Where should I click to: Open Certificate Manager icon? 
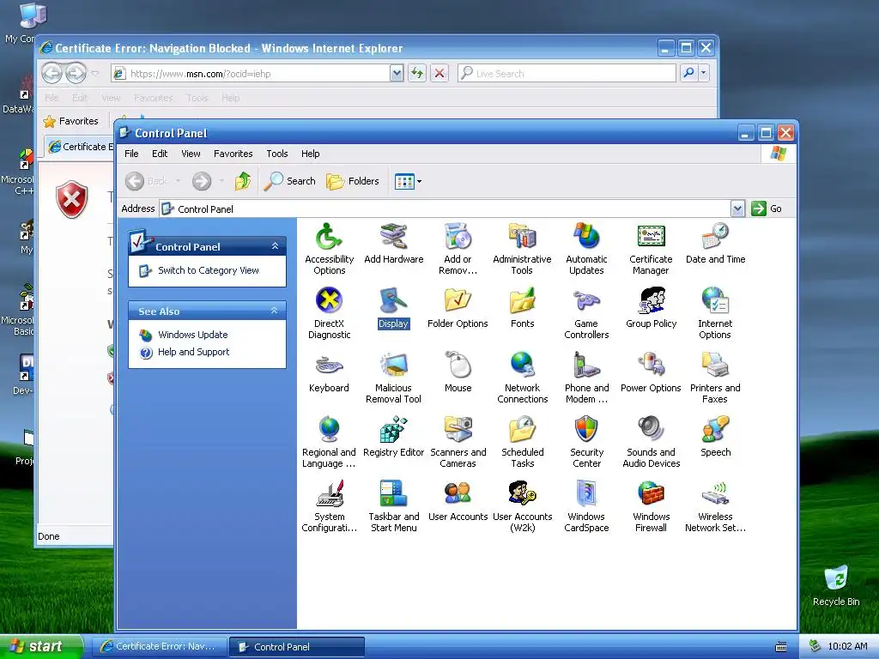tap(651, 249)
